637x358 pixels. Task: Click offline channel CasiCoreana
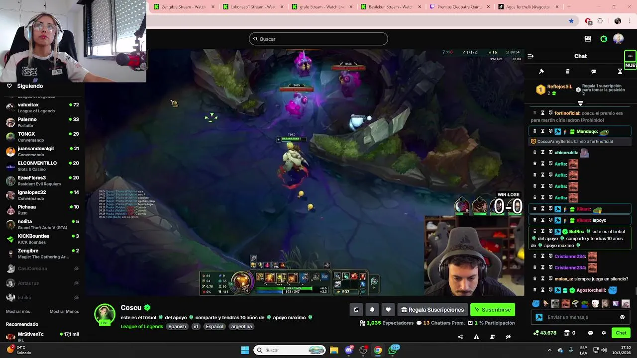tap(42, 268)
